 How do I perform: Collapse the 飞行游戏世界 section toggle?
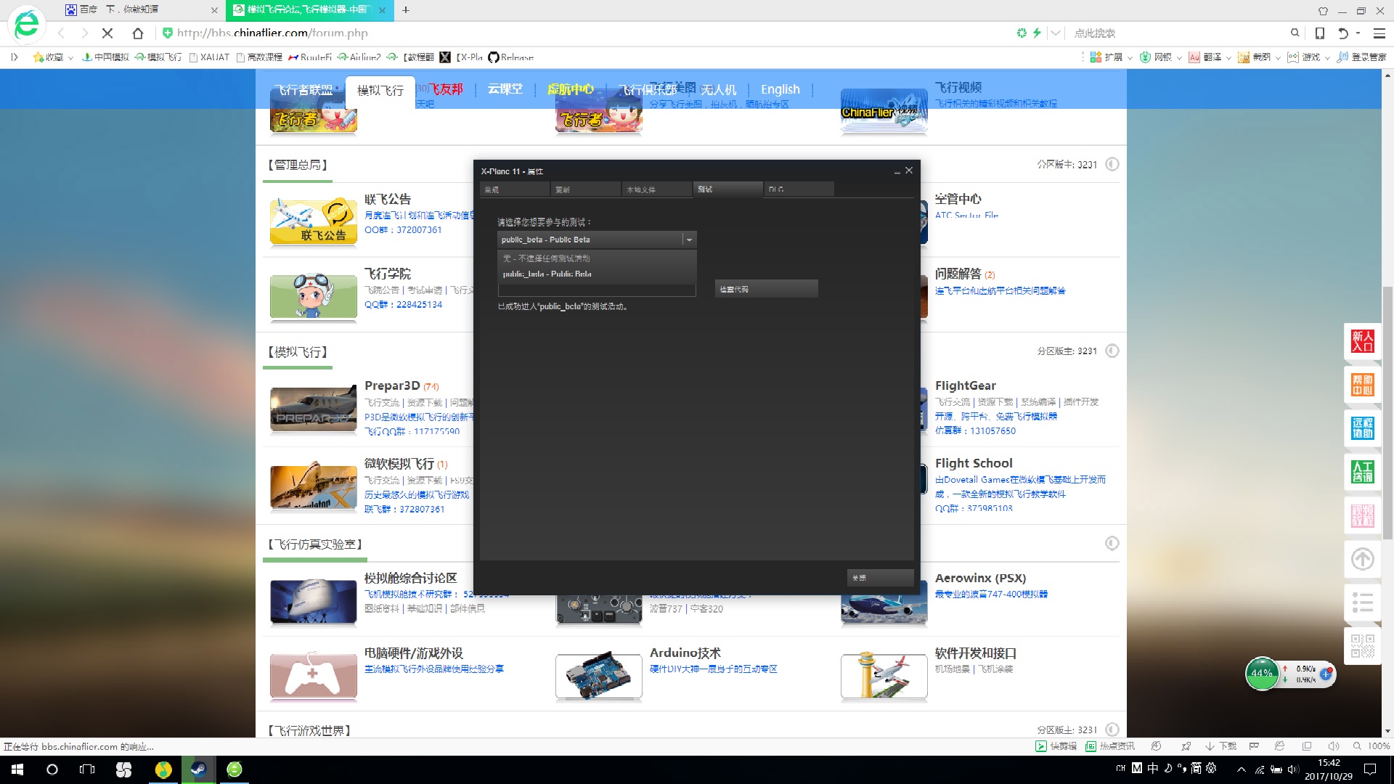click(1112, 730)
